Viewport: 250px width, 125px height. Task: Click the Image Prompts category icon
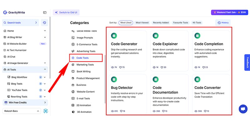coord(73,38)
